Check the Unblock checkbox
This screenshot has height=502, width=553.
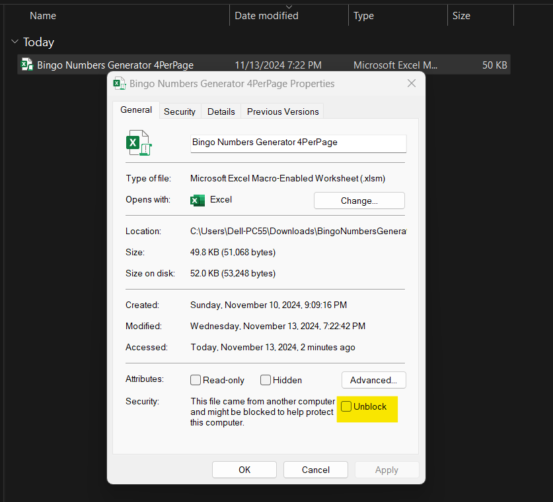[346, 406]
